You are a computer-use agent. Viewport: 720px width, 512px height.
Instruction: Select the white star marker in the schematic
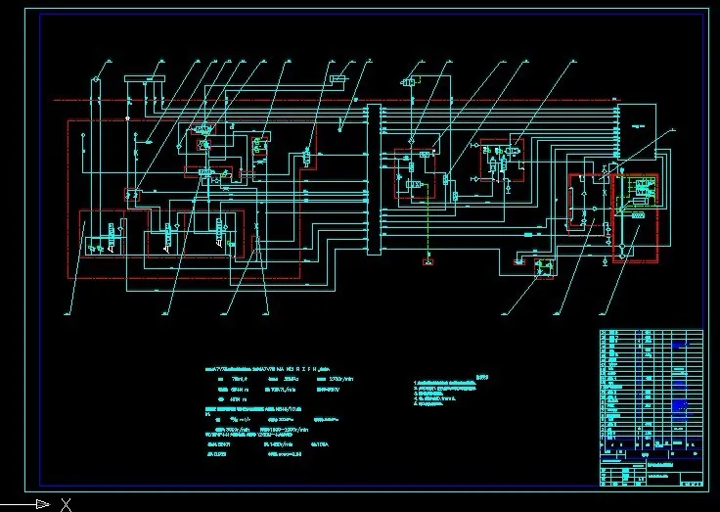tap(127, 118)
